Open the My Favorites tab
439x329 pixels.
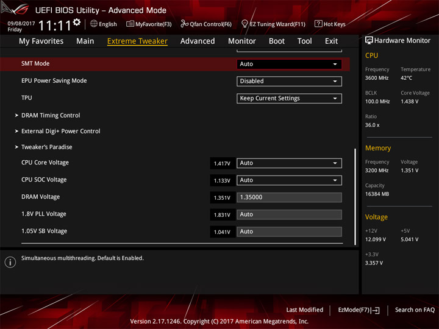(x=41, y=41)
